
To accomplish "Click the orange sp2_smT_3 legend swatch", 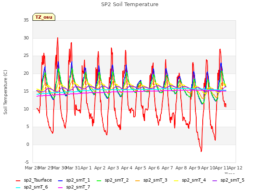I will [x=137, y=180].
